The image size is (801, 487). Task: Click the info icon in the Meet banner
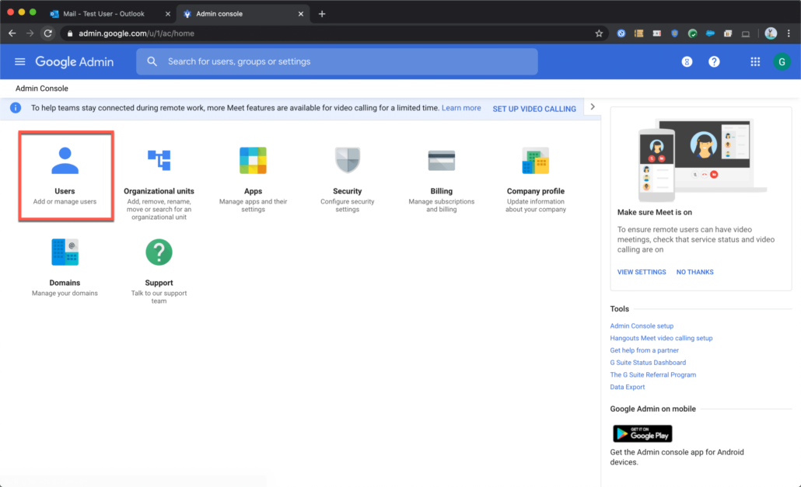point(16,108)
